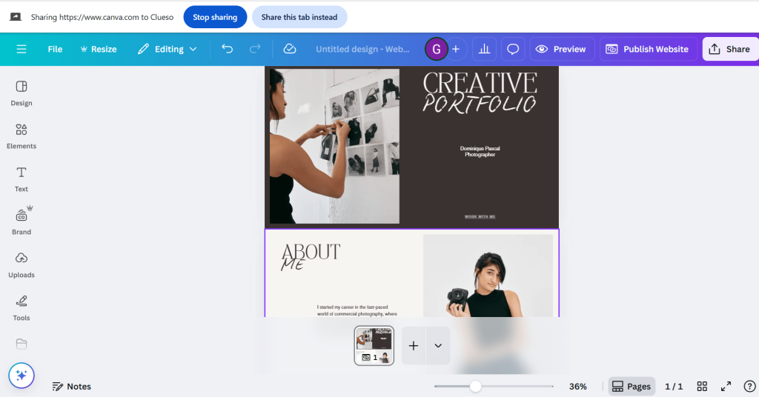759x397 pixels.
Task: Open the Uploads panel
Action: [x=21, y=265]
